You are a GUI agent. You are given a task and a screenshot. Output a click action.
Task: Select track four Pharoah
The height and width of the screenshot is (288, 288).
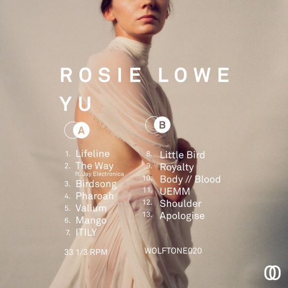point(95,196)
